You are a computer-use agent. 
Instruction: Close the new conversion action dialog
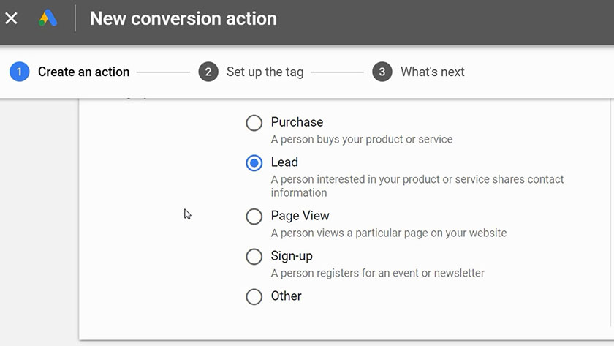tap(12, 18)
